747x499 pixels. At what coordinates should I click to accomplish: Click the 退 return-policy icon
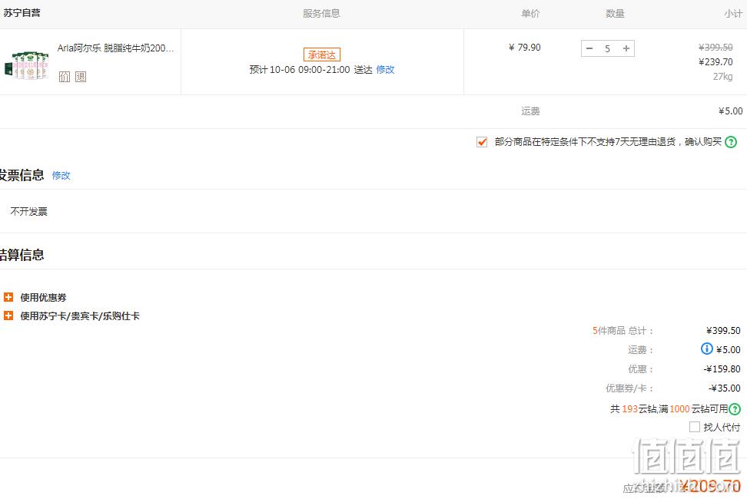pos(81,77)
